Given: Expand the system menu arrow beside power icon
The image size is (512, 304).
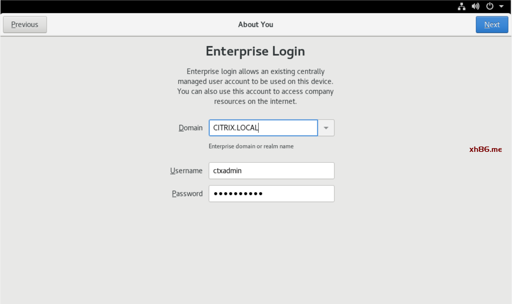Looking at the screenshot, I should pyautogui.click(x=501, y=6).
